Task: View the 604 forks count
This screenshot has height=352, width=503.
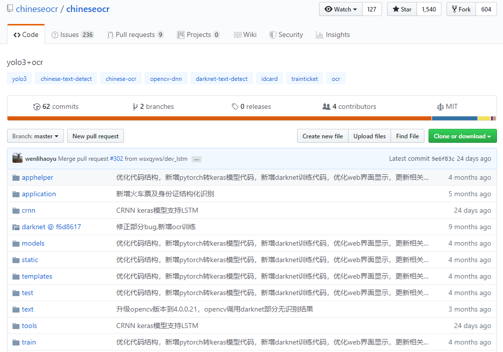Action: [486, 9]
